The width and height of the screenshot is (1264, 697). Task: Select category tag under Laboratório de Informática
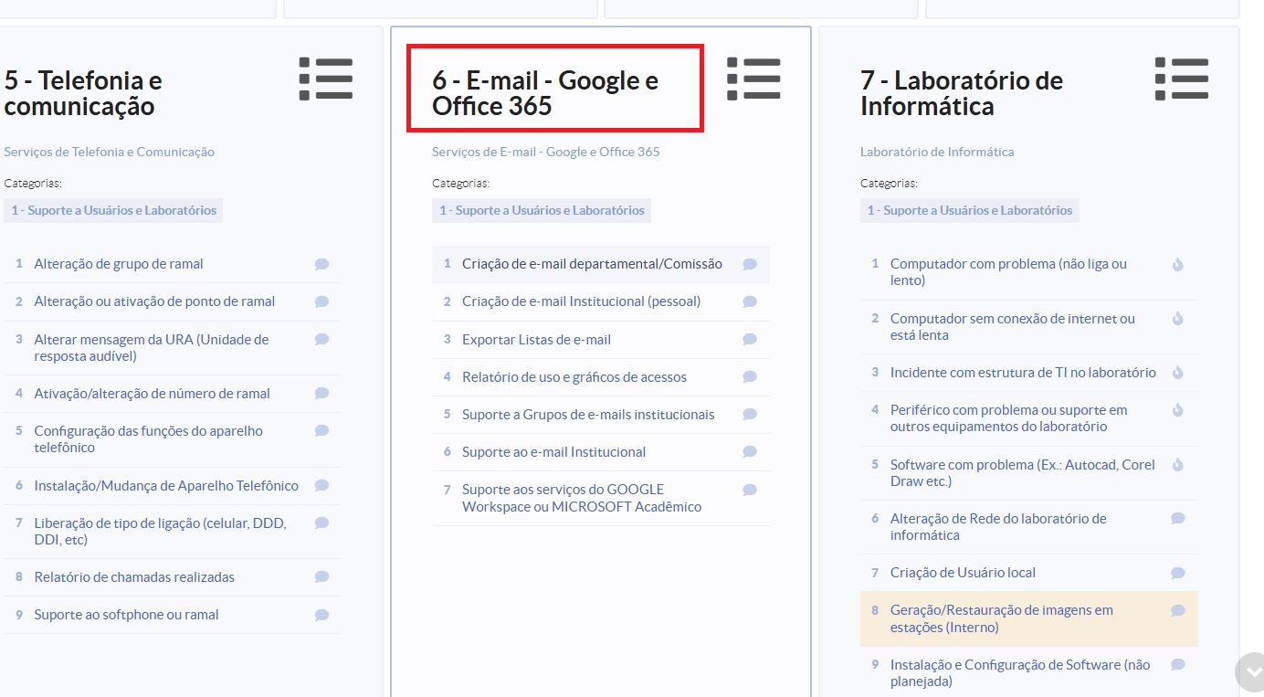click(969, 210)
